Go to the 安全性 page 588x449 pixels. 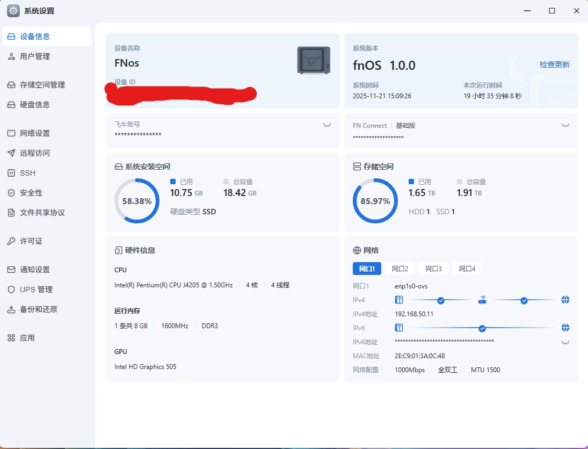pyautogui.click(x=47, y=193)
